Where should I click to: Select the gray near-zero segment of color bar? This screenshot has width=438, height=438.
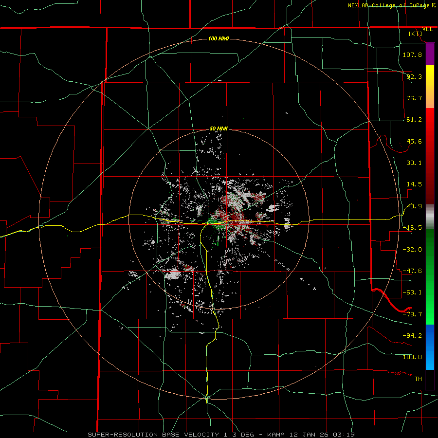click(x=430, y=217)
